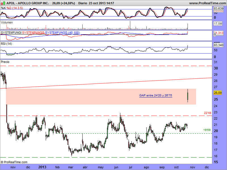Click the red 1,313 indicator value
The height and width of the screenshot is (170, 227).
(x=219, y=33)
